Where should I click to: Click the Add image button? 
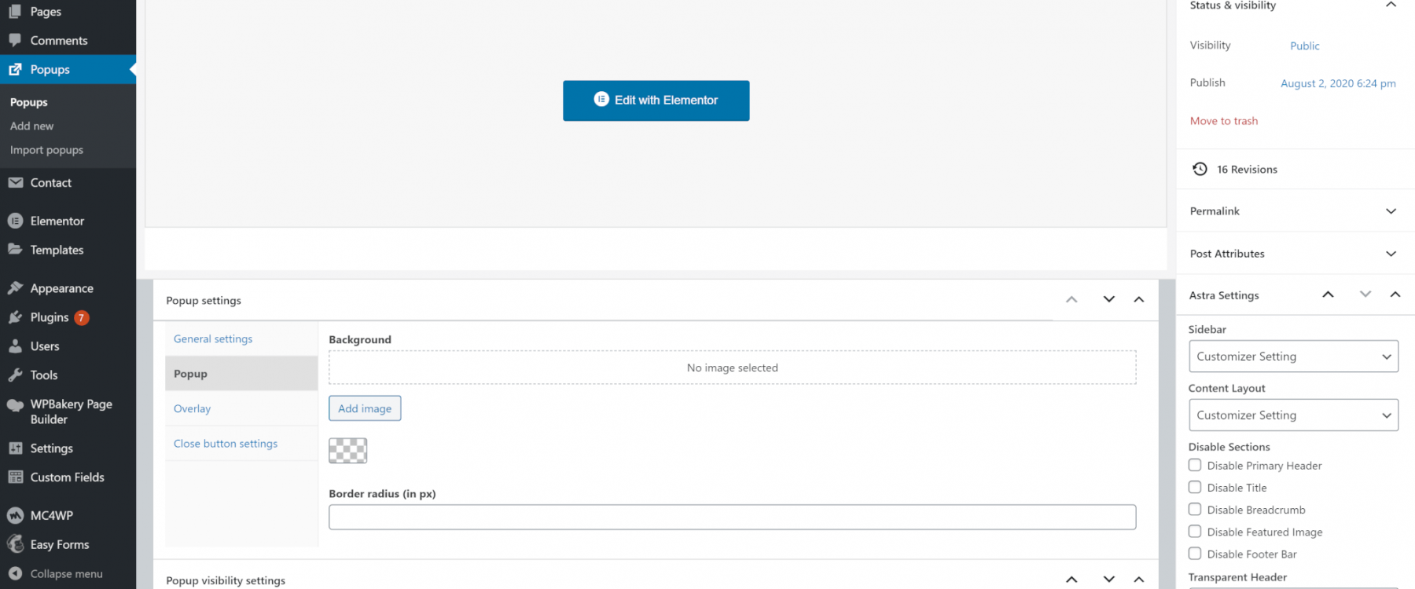click(x=365, y=408)
